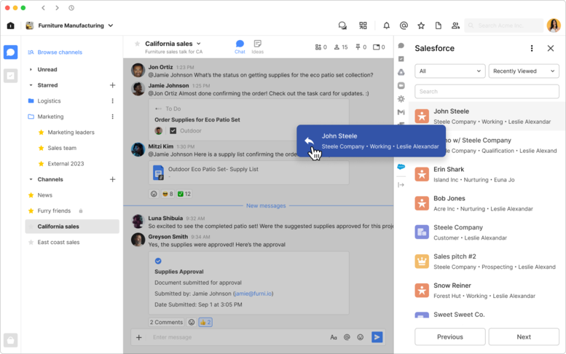This screenshot has width=566, height=354.
Task: Focus the Enter message field
Action: (237, 337)
